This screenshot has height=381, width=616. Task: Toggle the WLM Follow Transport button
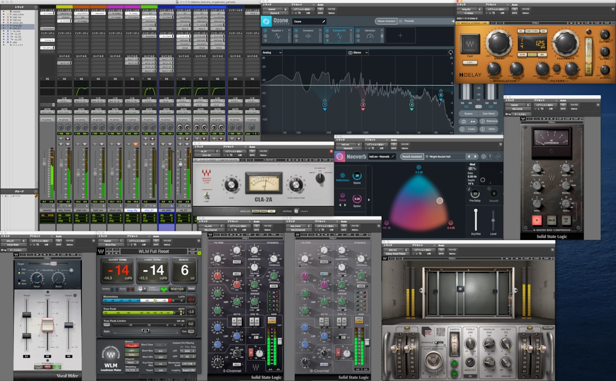pos(164,289)
